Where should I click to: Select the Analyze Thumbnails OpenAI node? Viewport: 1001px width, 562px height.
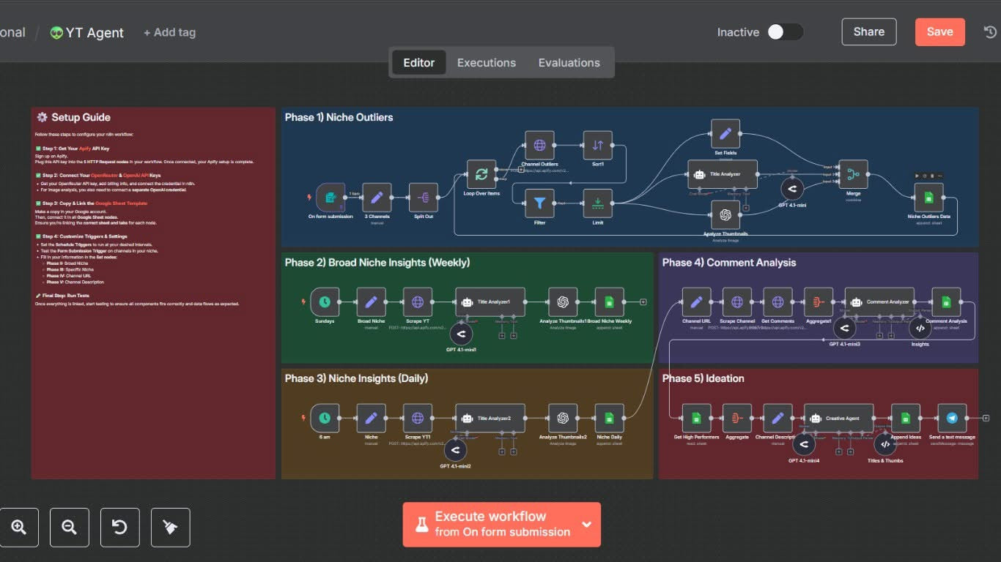tap(725, 214)
